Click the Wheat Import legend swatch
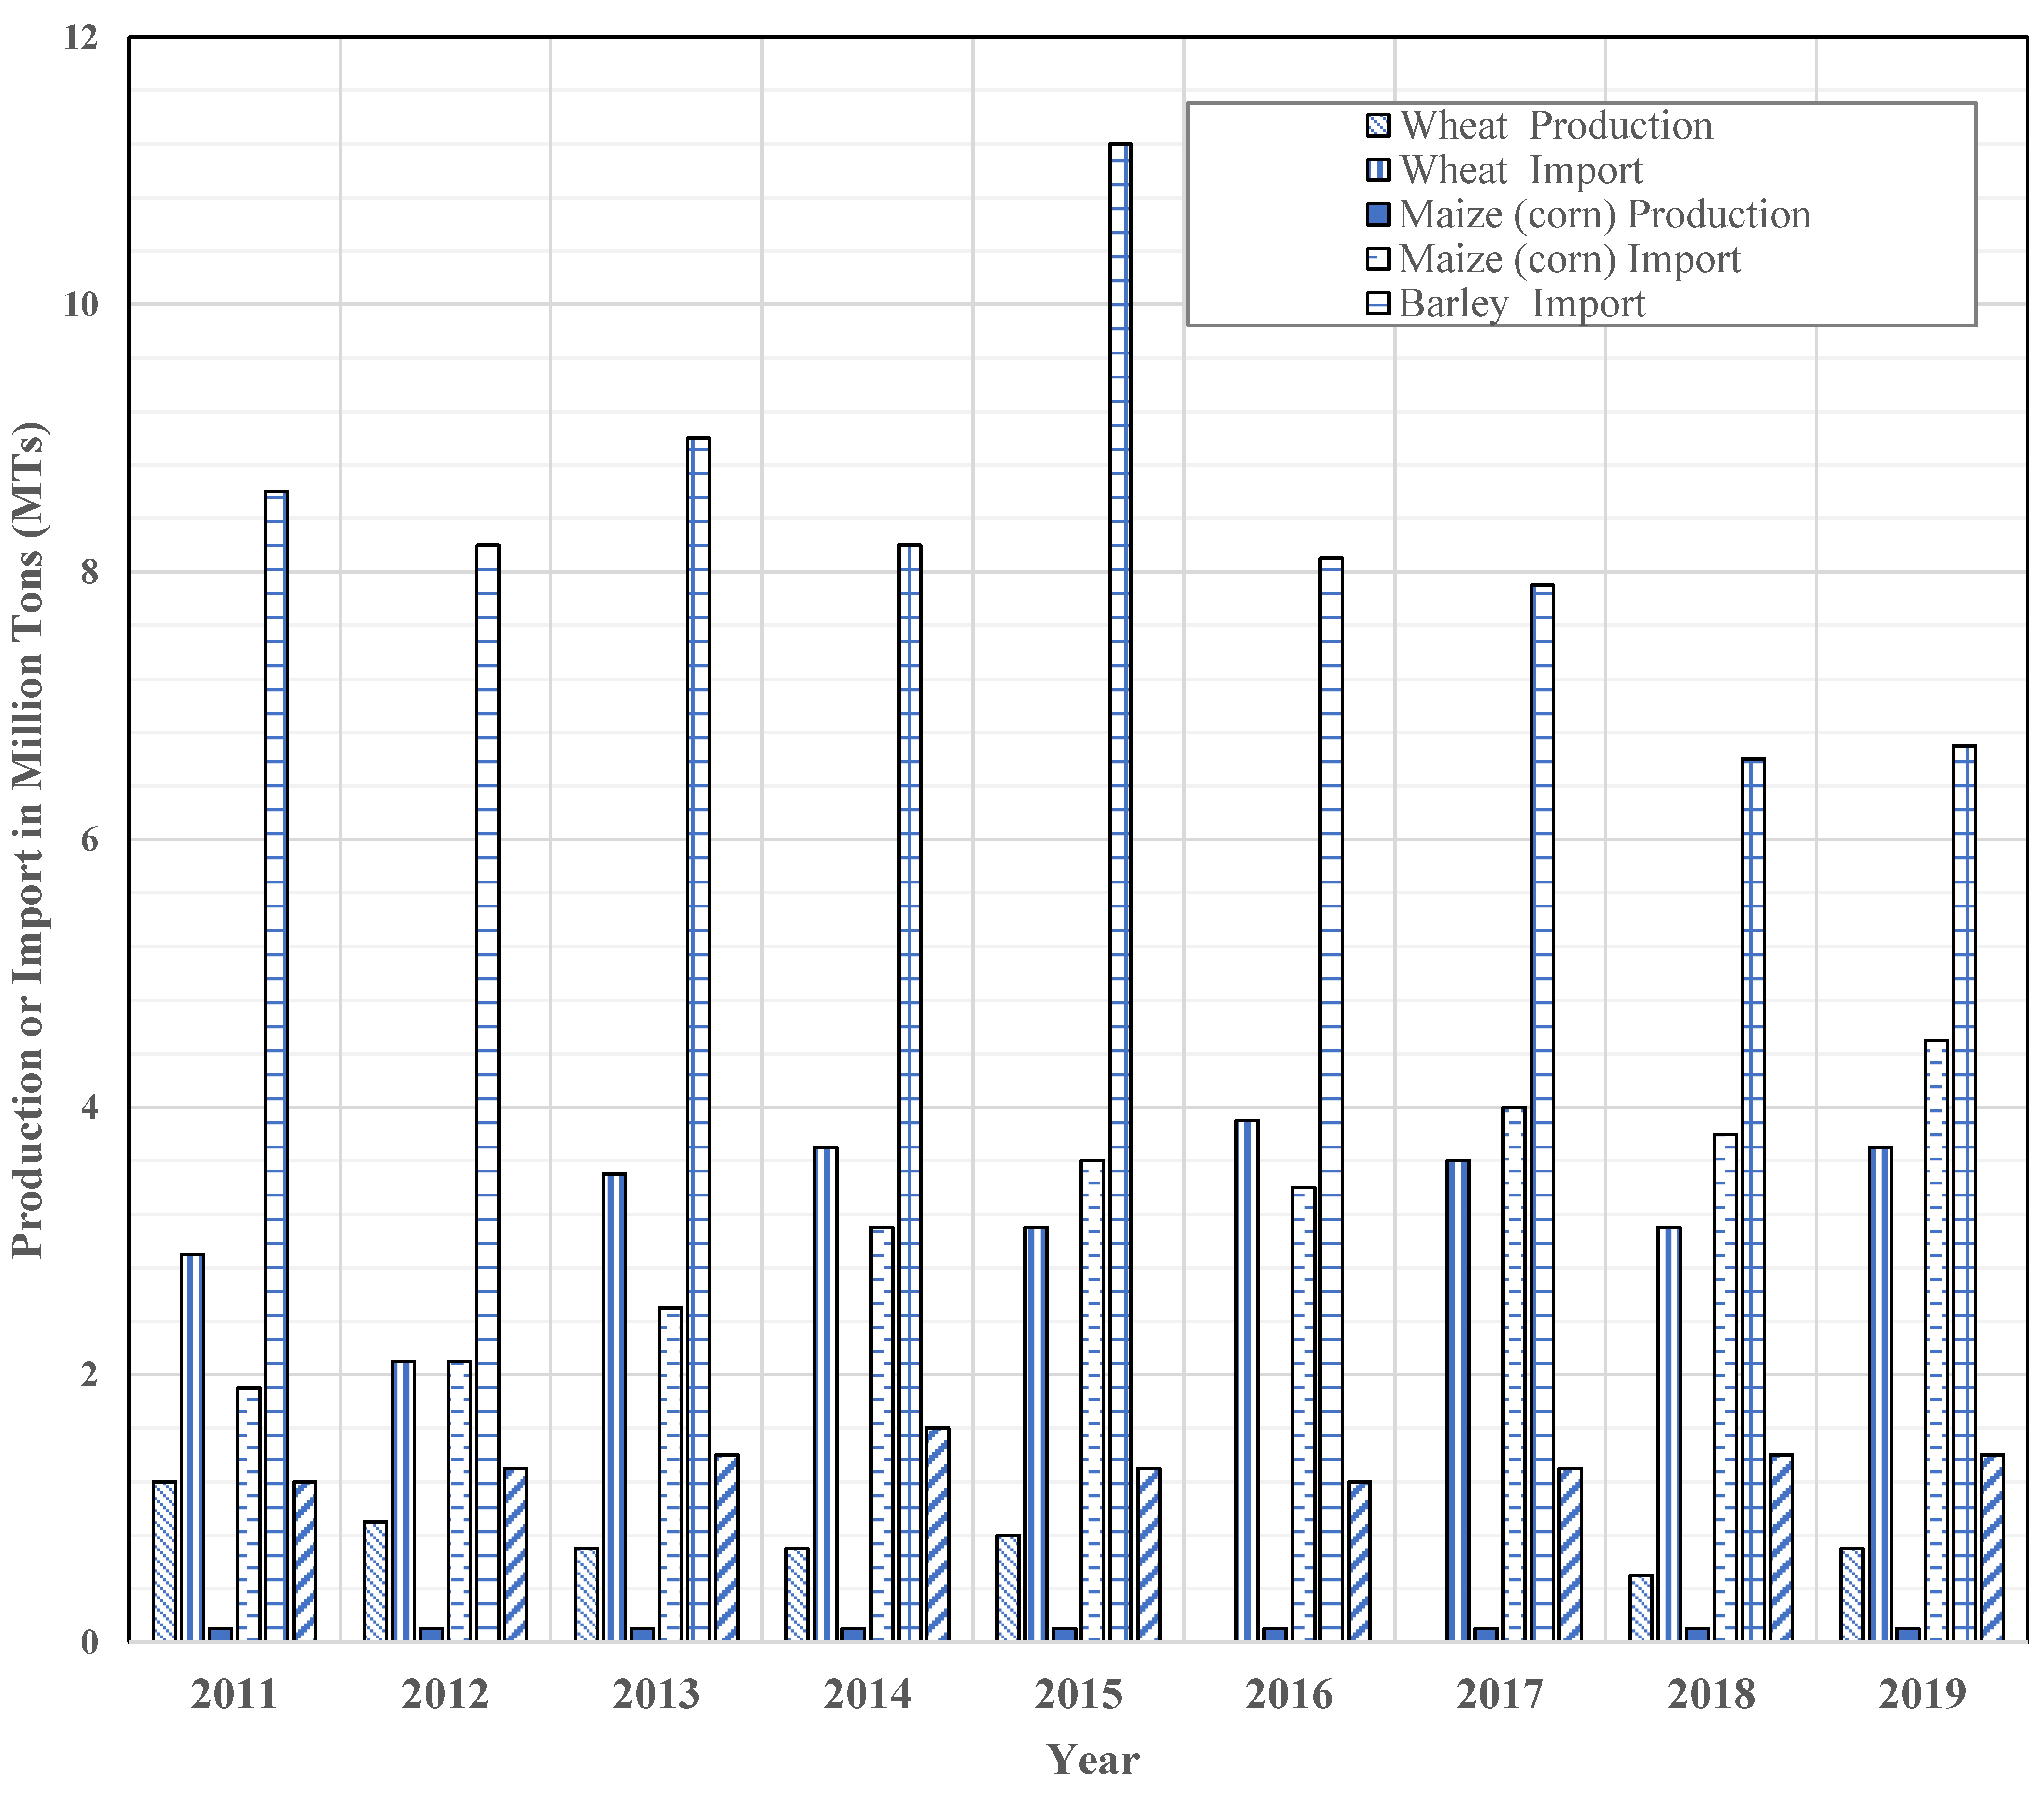The image size is (2044, 1801). point(1378,170)
